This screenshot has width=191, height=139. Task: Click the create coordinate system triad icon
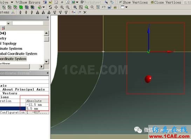click(13, 12)
